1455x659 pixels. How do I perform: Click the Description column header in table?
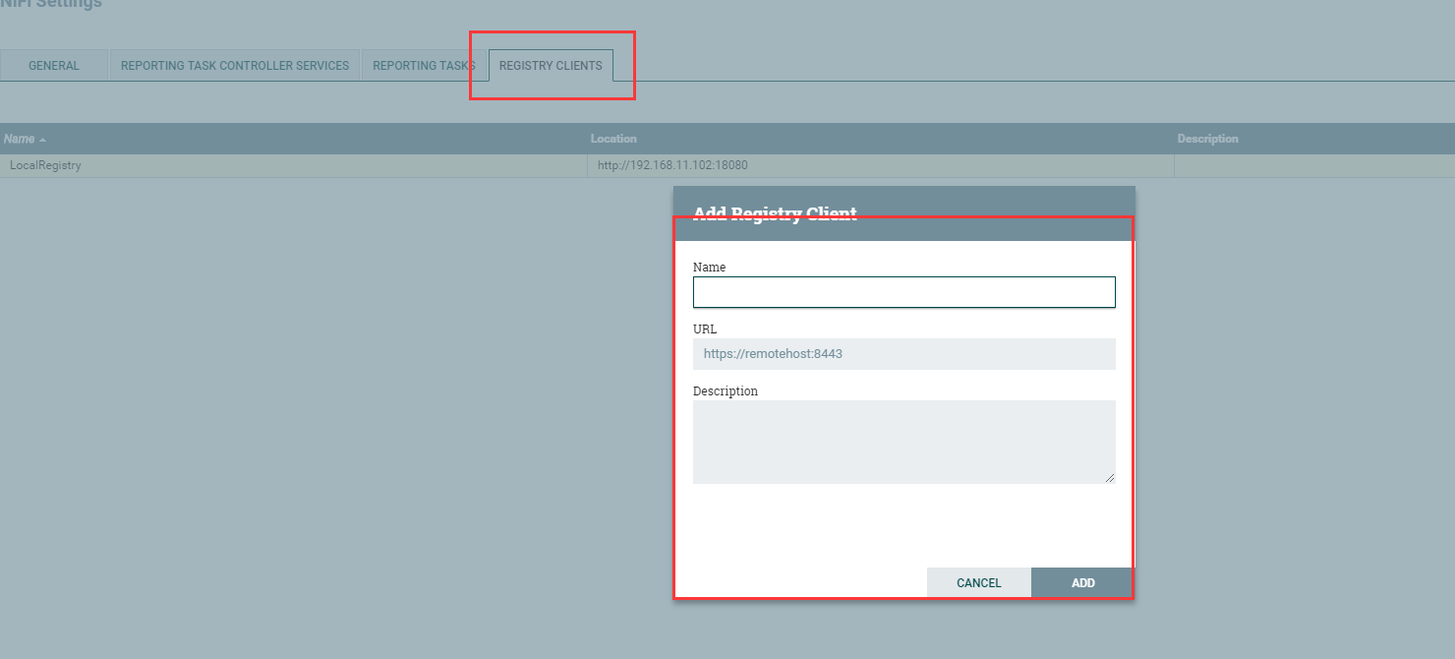1207,139
